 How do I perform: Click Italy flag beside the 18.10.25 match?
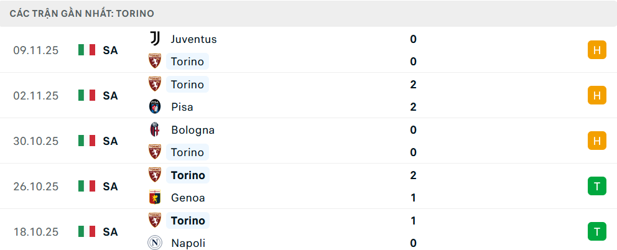point(86,232)
